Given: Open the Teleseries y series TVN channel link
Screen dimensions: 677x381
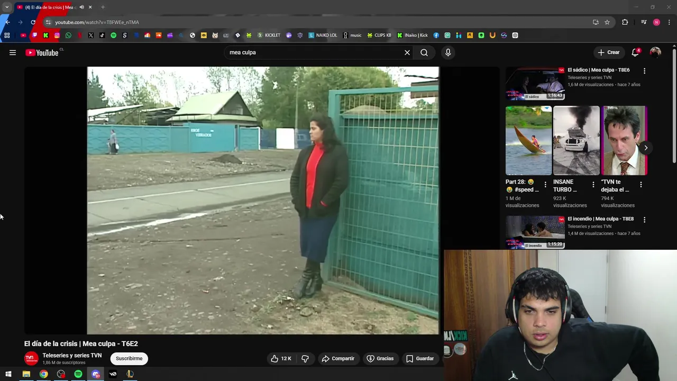Looking at the screenshot, I should tap(72, 355).
